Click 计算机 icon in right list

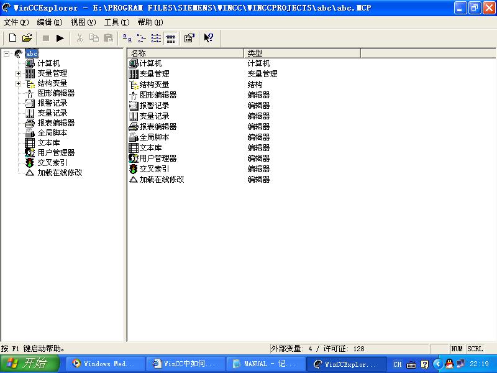point(134,63)
